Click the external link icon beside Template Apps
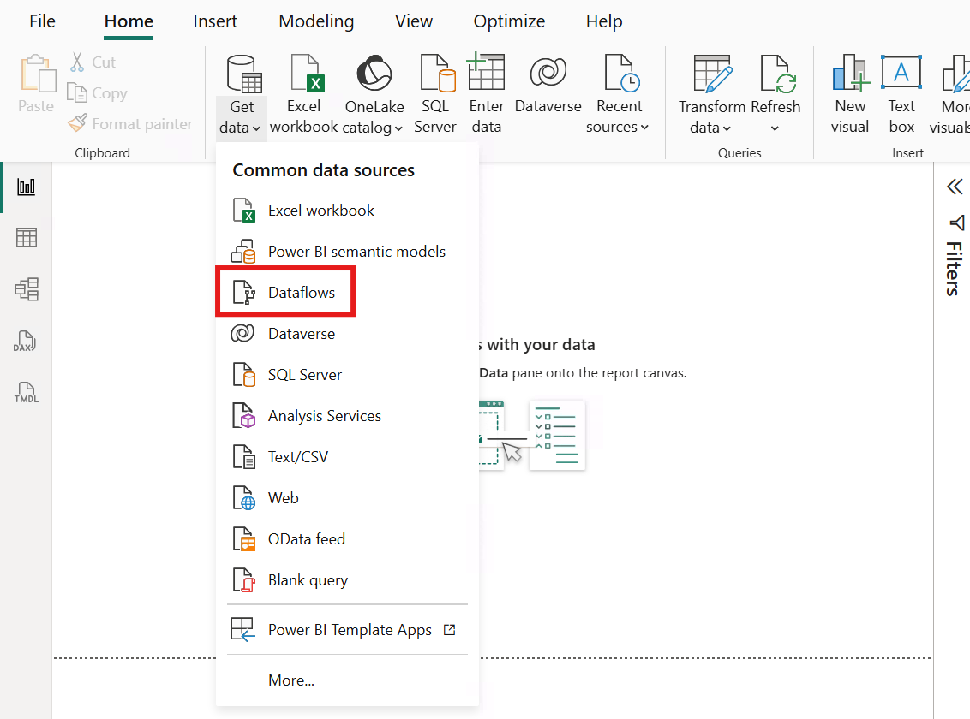 click(x=450, y=629)
